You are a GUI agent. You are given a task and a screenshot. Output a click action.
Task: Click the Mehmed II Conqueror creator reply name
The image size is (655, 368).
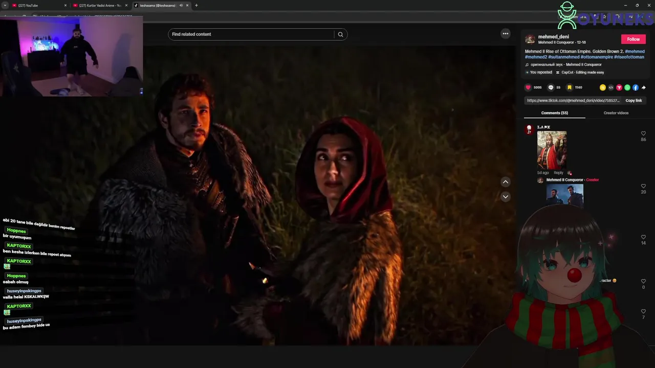[x=565, y=180]
